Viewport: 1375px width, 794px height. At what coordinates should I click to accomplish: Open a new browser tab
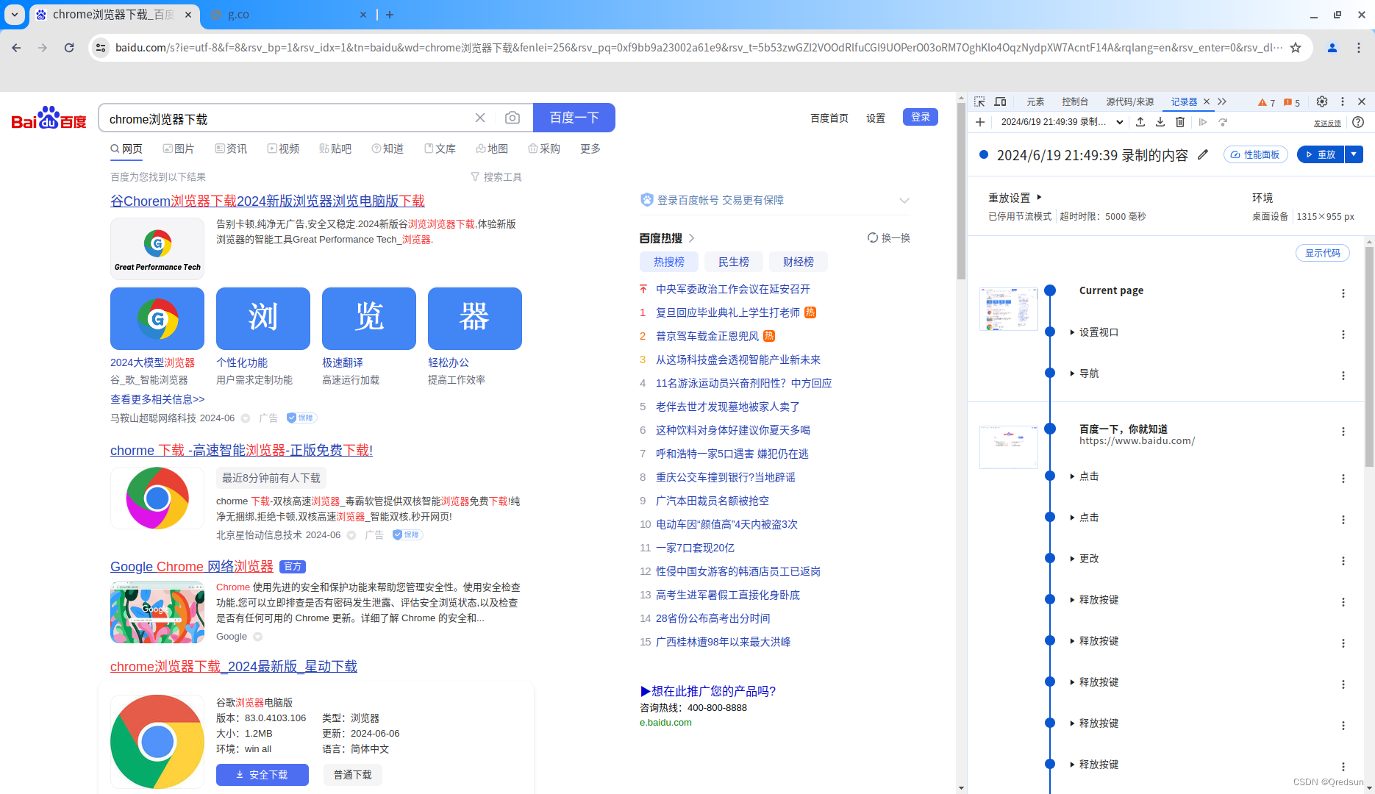click(x=390, y=15)
